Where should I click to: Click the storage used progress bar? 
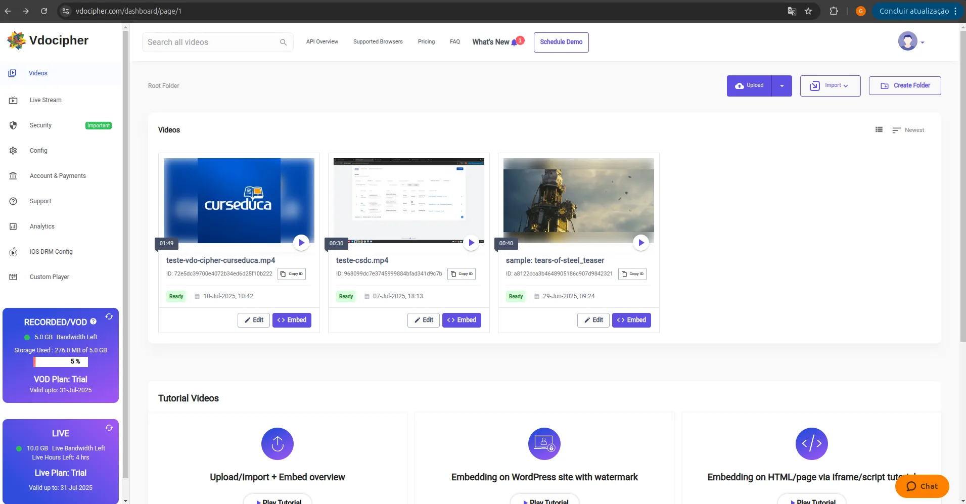(61, 362)
